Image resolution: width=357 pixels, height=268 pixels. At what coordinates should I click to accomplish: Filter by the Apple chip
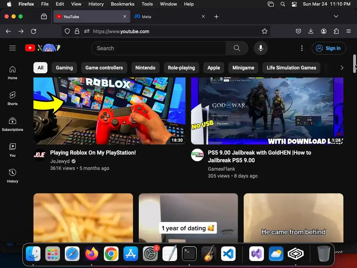click(x=214, y=68)
